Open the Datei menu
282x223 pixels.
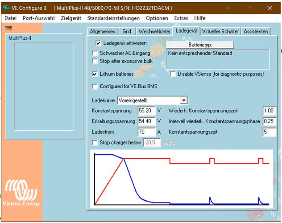tap(10, 18)
